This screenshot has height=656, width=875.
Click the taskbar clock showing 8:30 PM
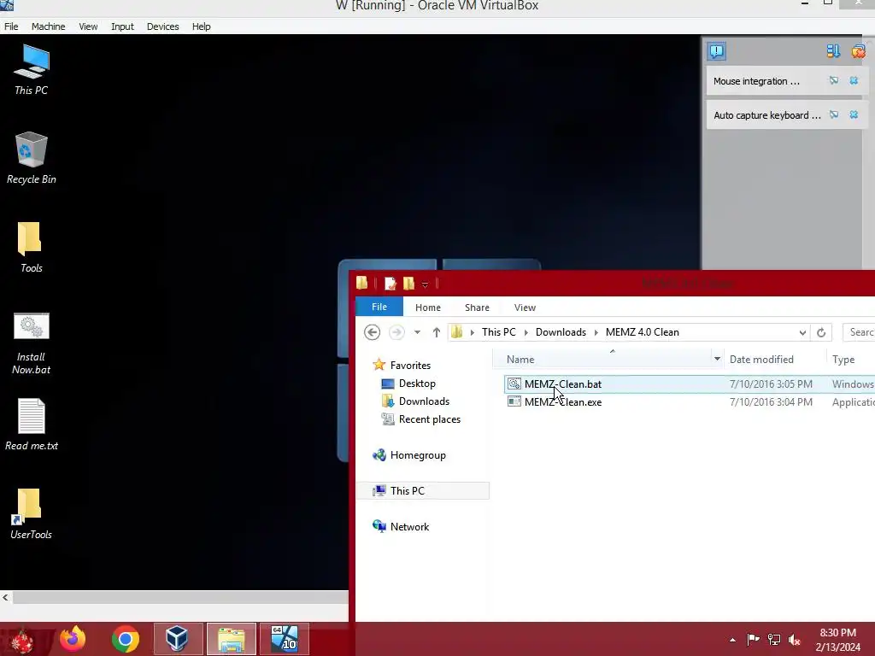coord(837,640)
